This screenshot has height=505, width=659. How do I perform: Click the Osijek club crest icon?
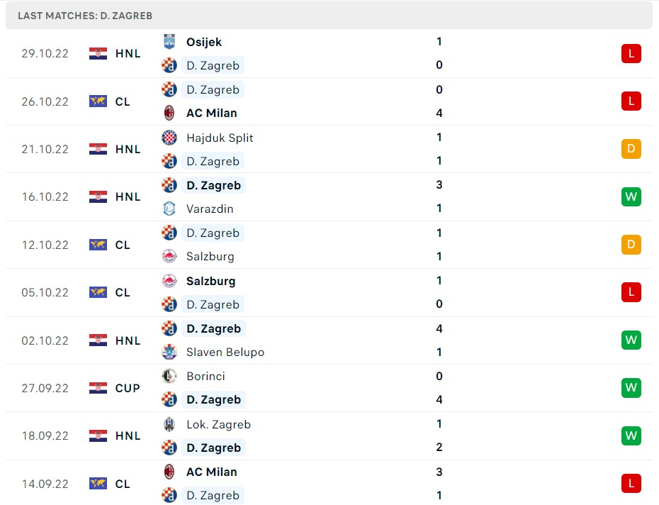pos(169,42)
